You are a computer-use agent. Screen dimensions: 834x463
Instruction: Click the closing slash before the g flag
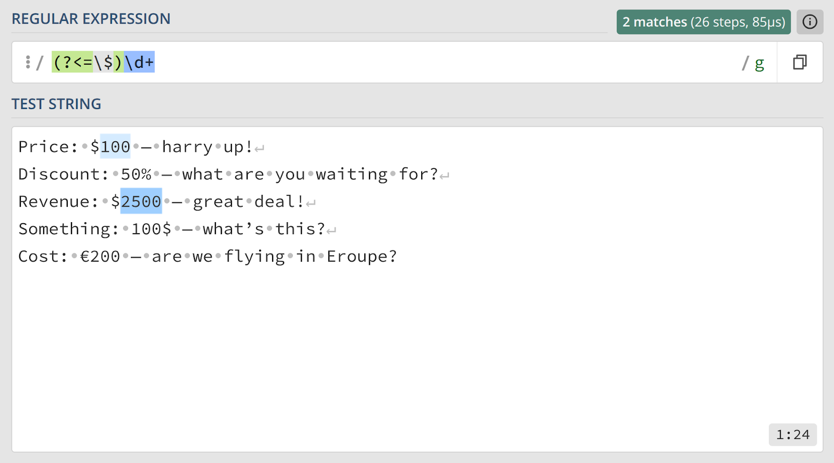[745, 63]
